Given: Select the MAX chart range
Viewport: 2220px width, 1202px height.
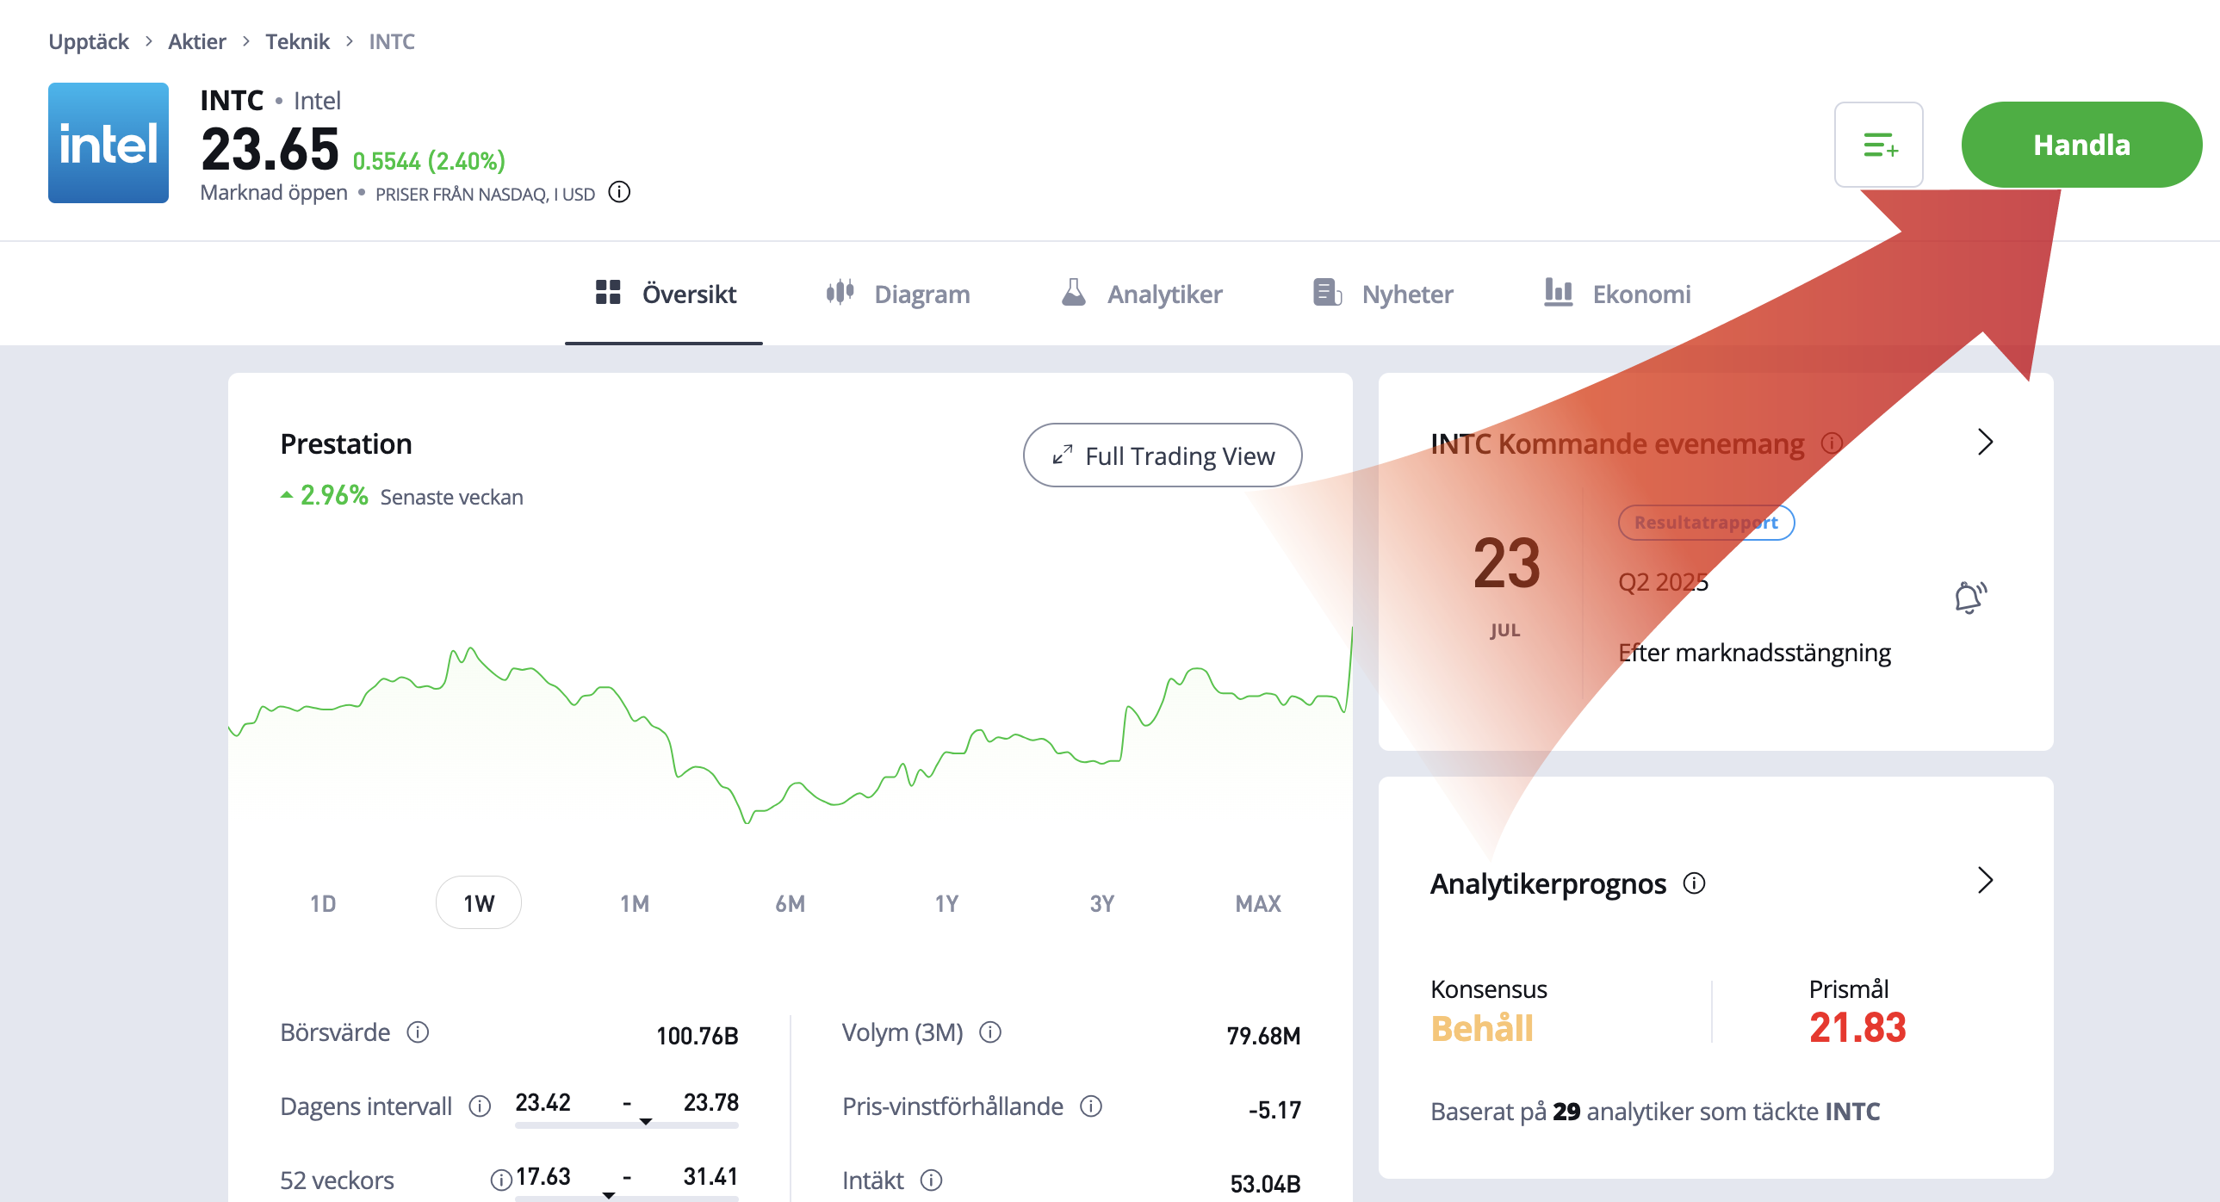Looking at the screenshot, I should 1257,903.
